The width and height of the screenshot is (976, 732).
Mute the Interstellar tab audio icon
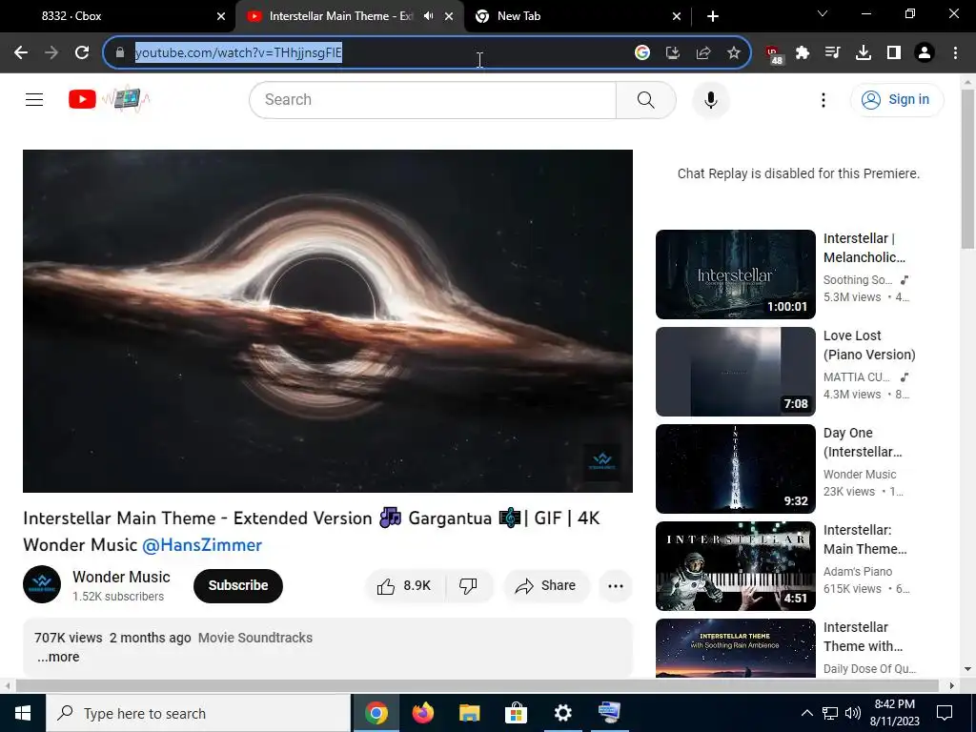tap(428, 16)
